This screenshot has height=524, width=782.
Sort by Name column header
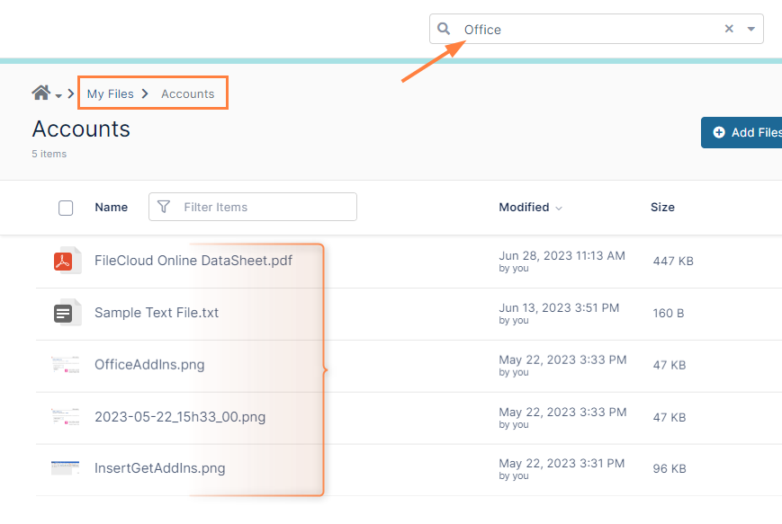[111, 207]
